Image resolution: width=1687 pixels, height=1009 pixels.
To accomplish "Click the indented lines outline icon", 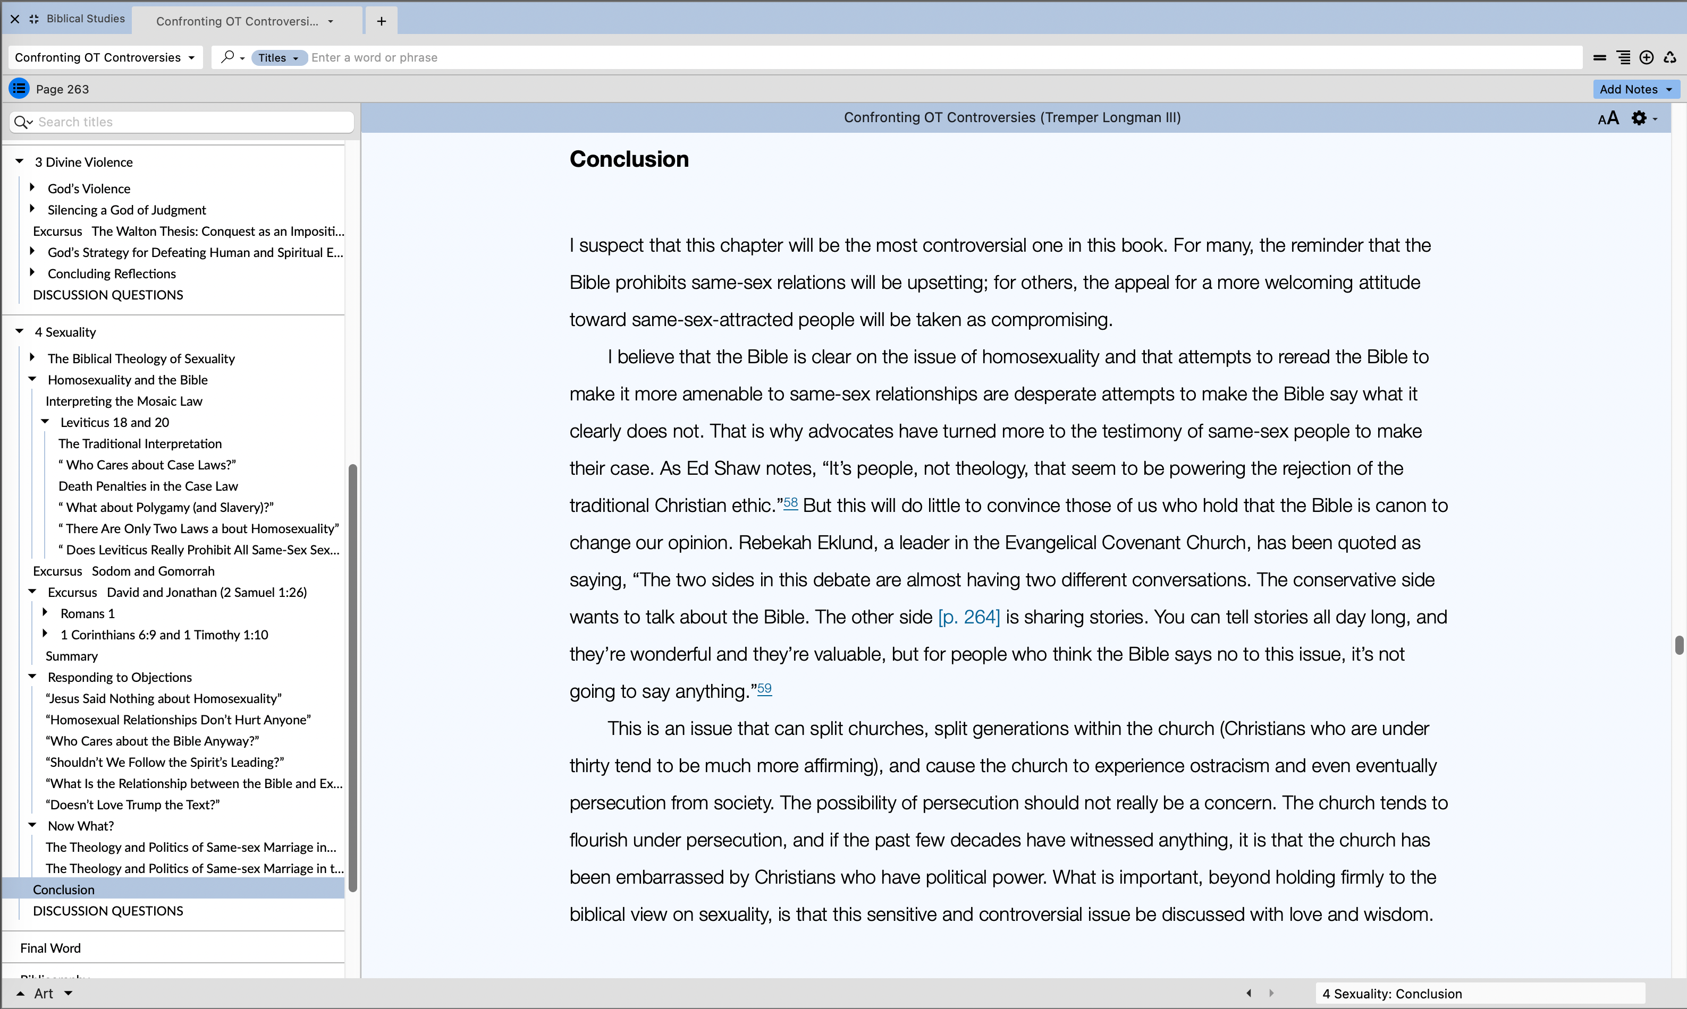I will (1623, 58).
